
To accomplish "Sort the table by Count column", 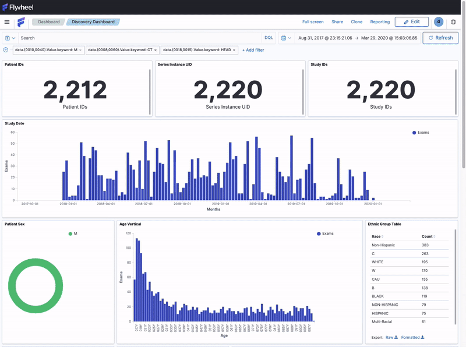I will [x=428, y=237].
